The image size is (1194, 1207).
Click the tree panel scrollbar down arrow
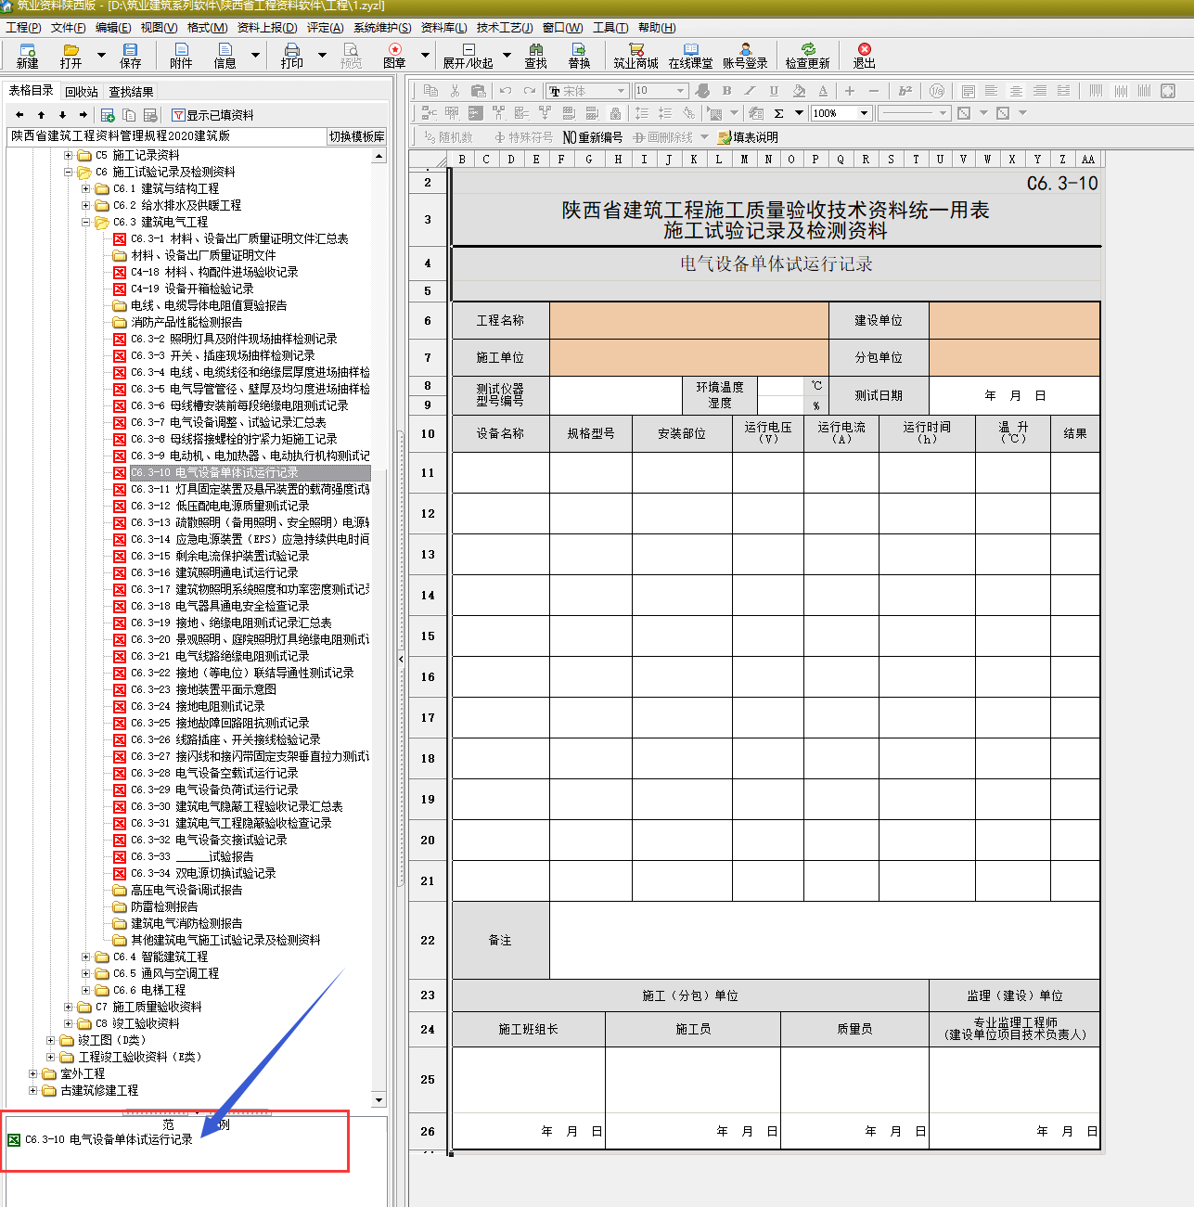tap(379, 1100)
